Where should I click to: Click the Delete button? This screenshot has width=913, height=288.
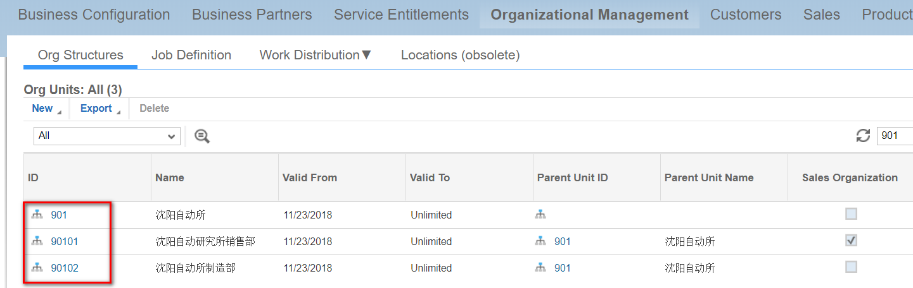[154, 109]
